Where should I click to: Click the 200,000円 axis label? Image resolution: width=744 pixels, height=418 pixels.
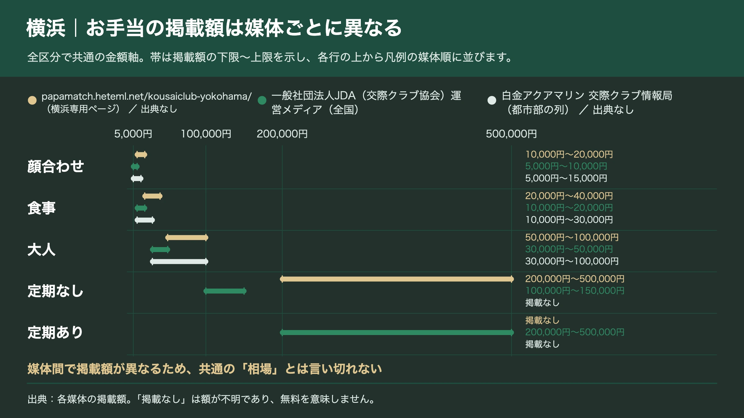282,134
